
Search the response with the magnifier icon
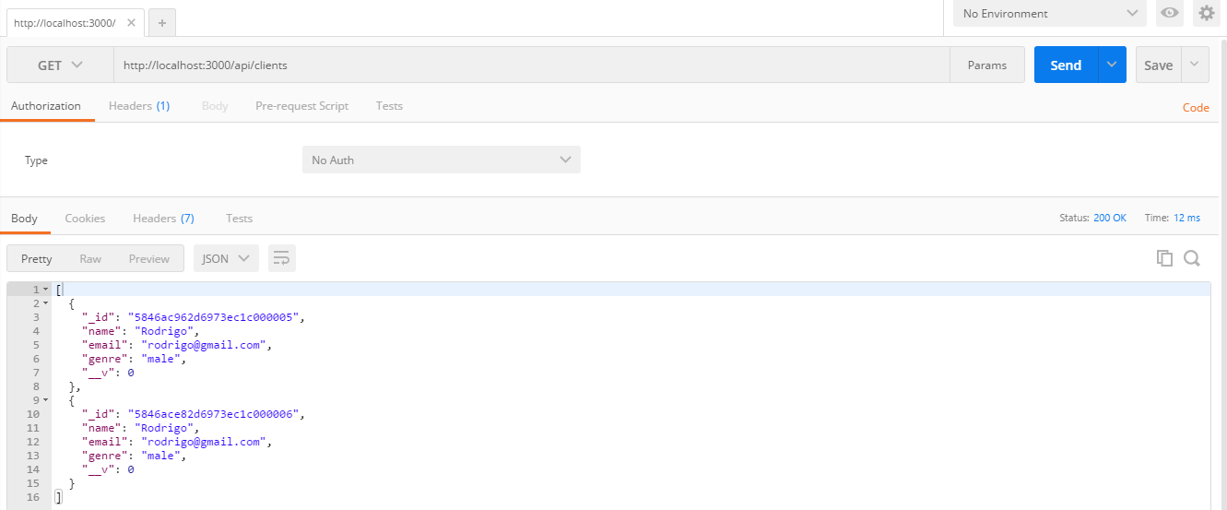point(1191,258)
